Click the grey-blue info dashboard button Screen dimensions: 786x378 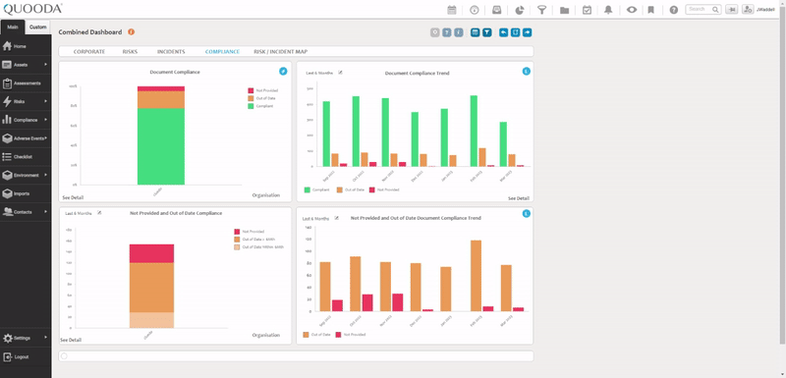pos(459,32)
